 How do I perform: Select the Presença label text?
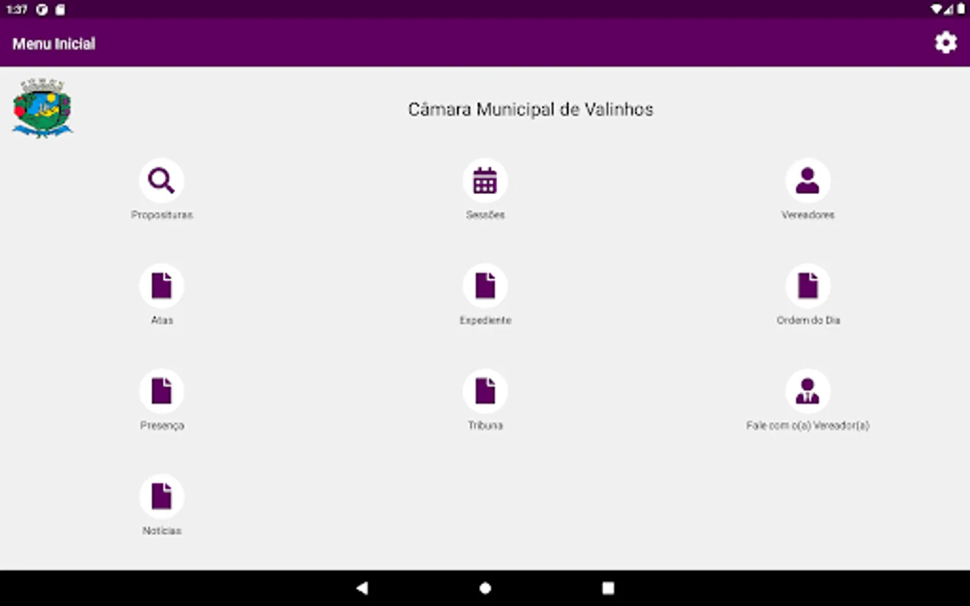point(162,426)
